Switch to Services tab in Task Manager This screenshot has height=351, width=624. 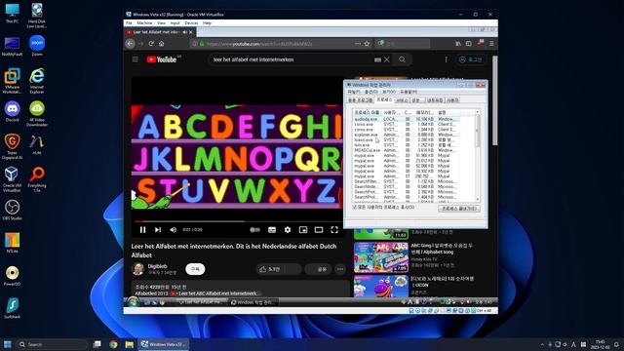[402, 100]
